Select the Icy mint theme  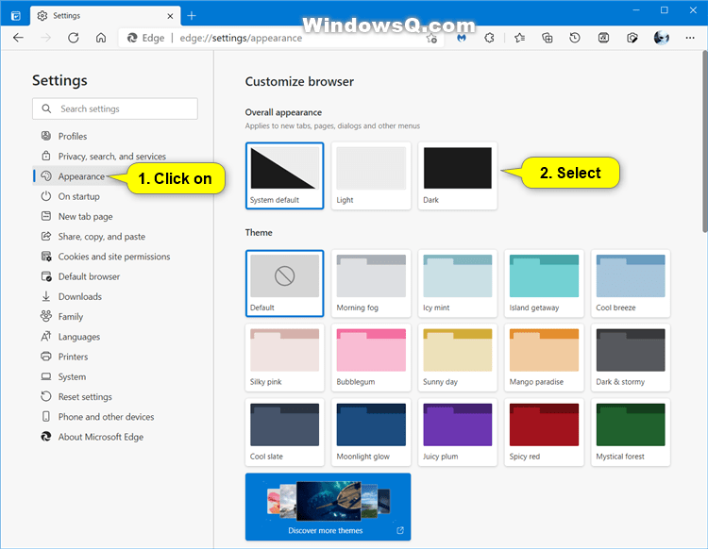click(458, 283)
